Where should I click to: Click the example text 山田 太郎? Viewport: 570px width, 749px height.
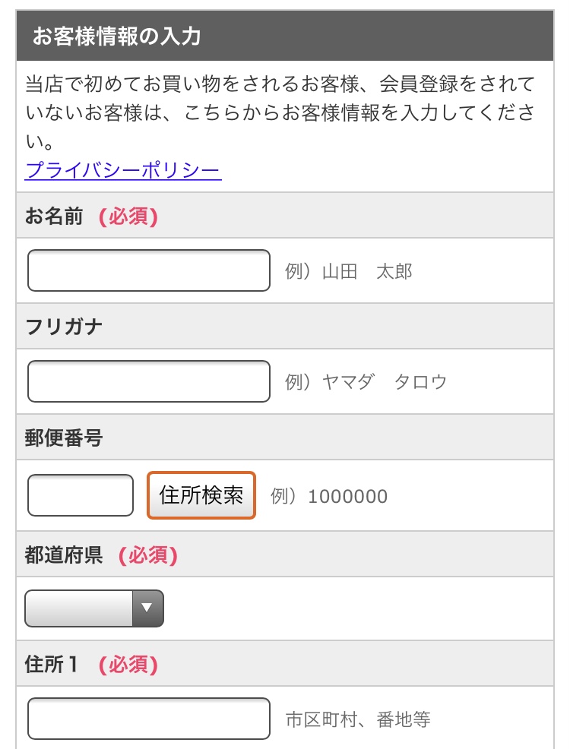pyautogui.click(x=349, y=272)
